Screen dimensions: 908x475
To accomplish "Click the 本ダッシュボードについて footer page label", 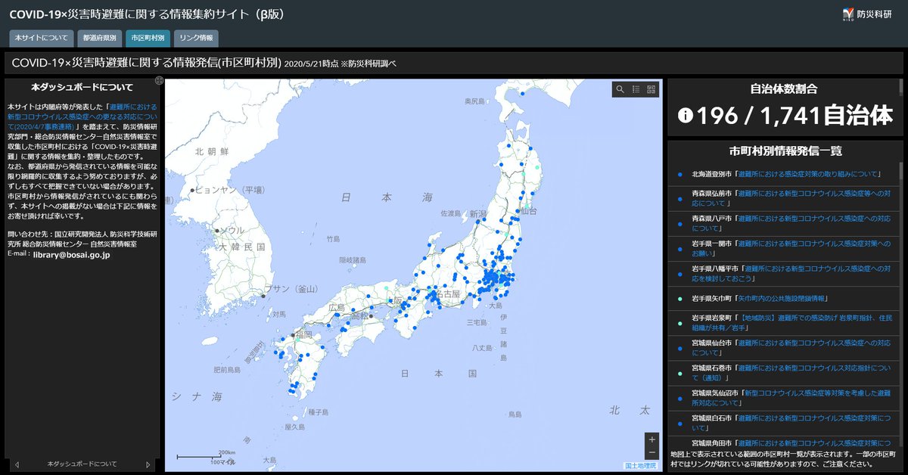I will pos(82,464).
